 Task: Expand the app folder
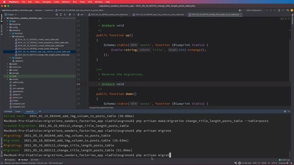pyautogui.click(x=8, y=22)
